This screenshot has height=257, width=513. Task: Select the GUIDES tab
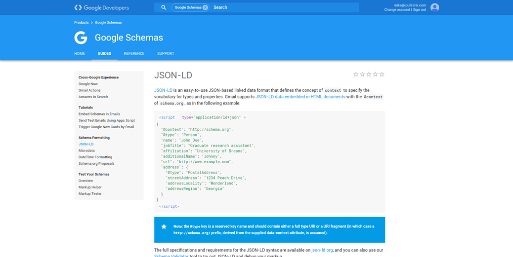click(104, 54)
